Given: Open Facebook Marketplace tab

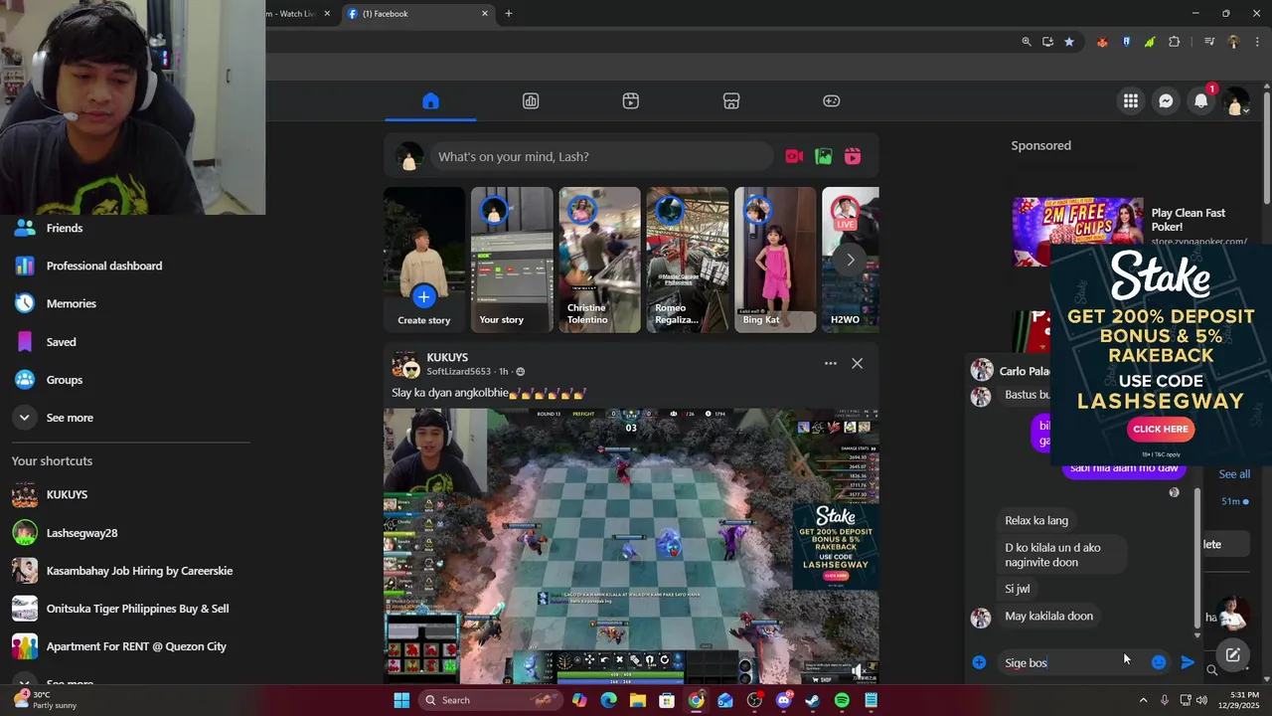Looking at the screenshot, I should pos(731,101).
